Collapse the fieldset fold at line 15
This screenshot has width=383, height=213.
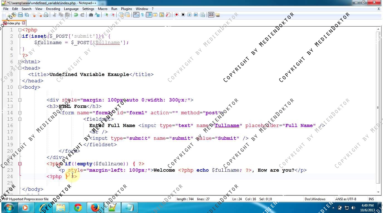coord(20,119)
